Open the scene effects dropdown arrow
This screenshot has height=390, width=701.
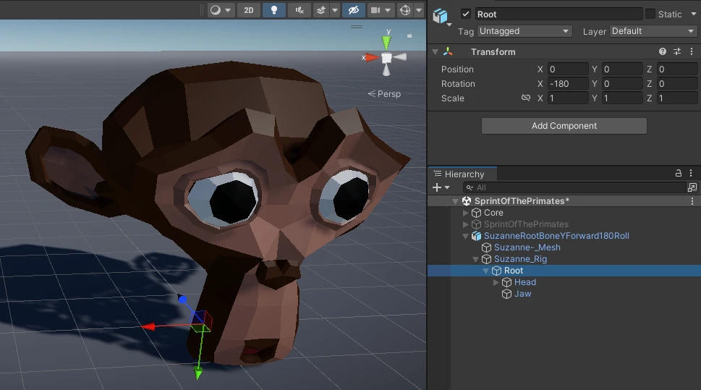(x=334, y=10)
